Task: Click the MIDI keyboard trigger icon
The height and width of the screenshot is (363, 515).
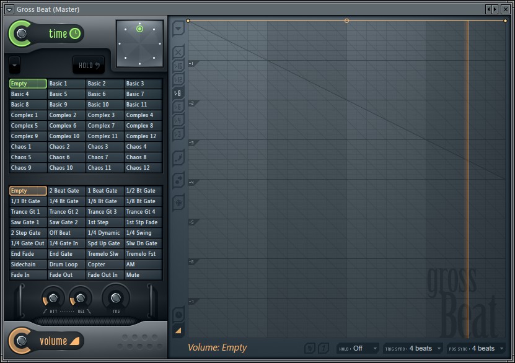Action: tap(310, 348)
